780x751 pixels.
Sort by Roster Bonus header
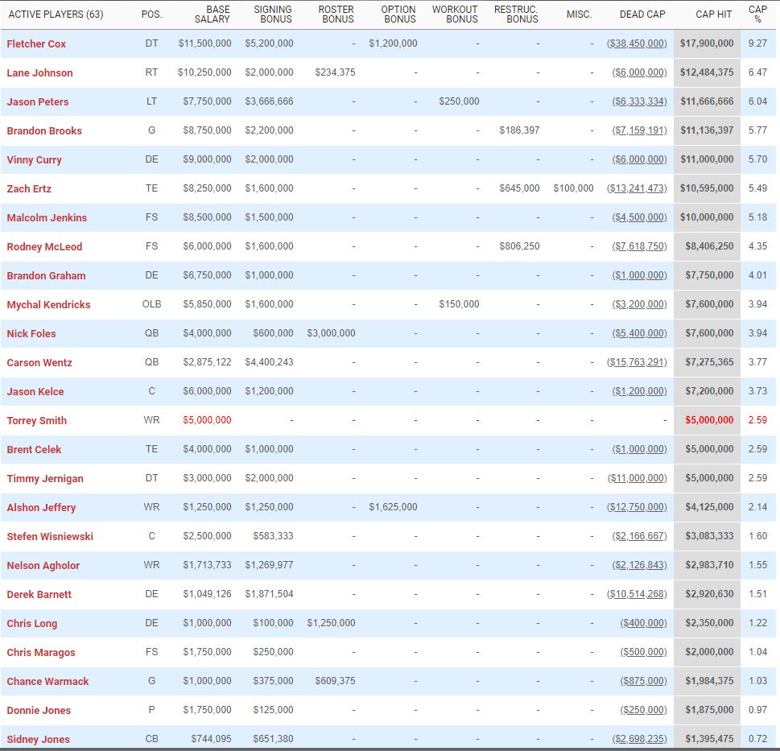click(336, 14)
